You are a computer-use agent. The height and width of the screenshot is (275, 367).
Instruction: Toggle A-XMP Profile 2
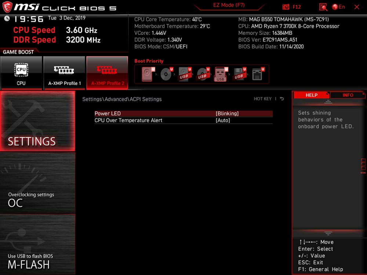coord(107,73)
